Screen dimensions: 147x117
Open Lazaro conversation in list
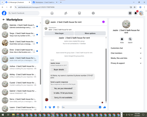point(20,109)
